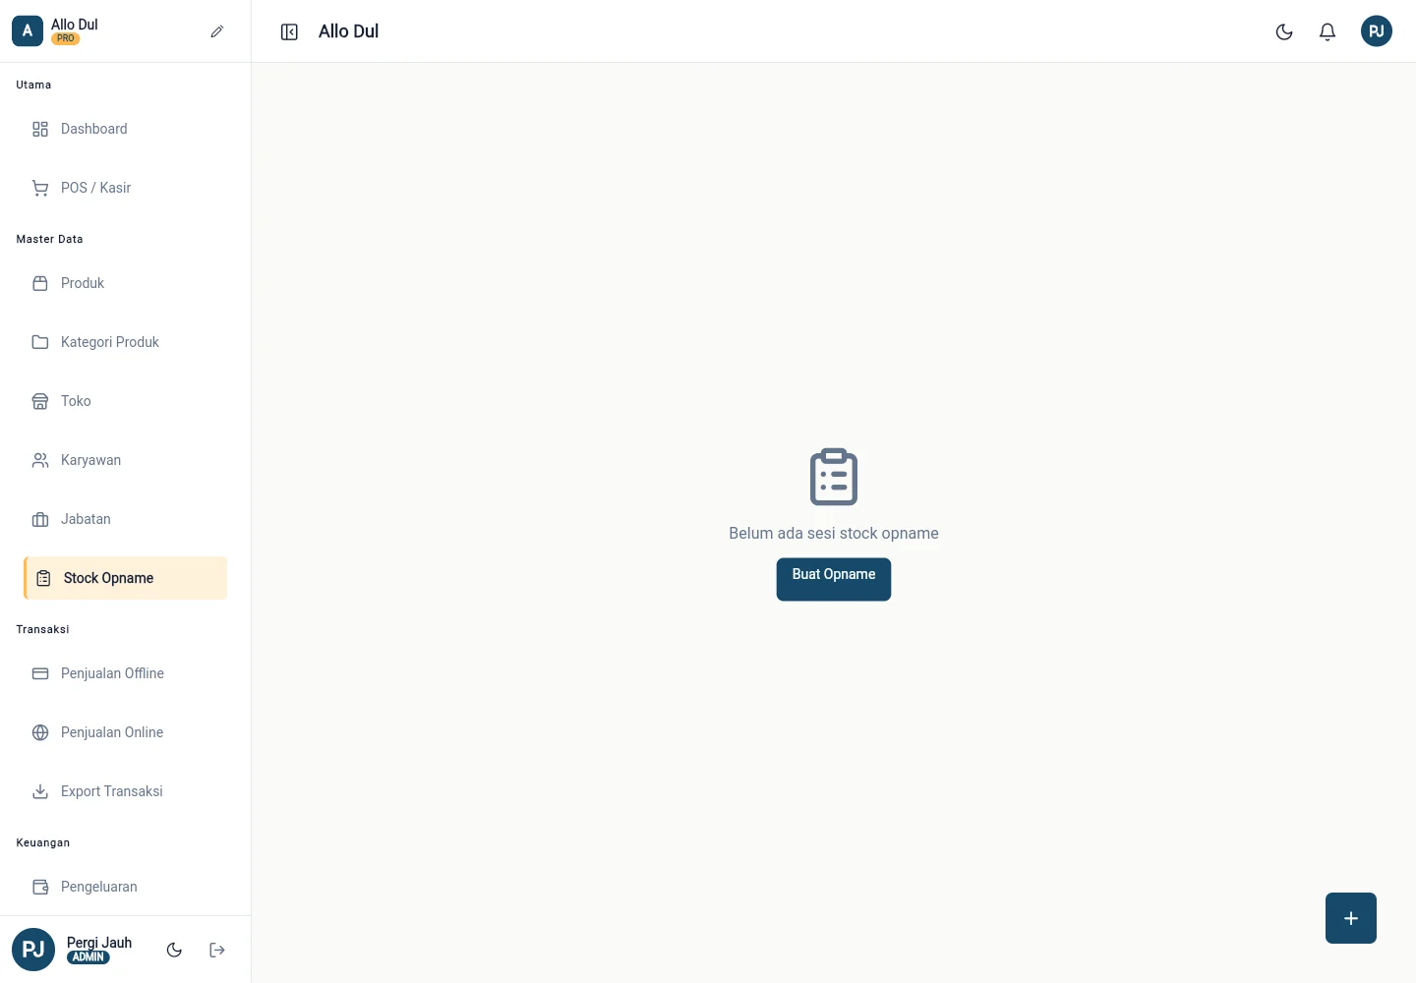Click the Stock Opname clipboard icon in sidebar
The width and height of the screenshot is (1416, 983).
click(43, 578)
